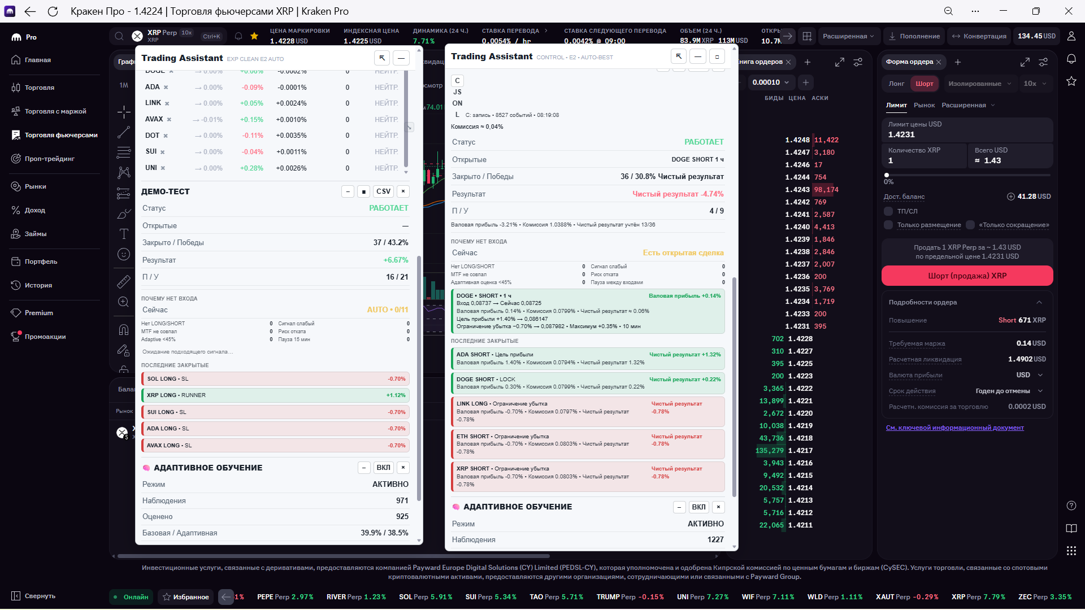Screen dimensions: 1085x610
Task: Open the apps grid icon
Action: 1071,551
